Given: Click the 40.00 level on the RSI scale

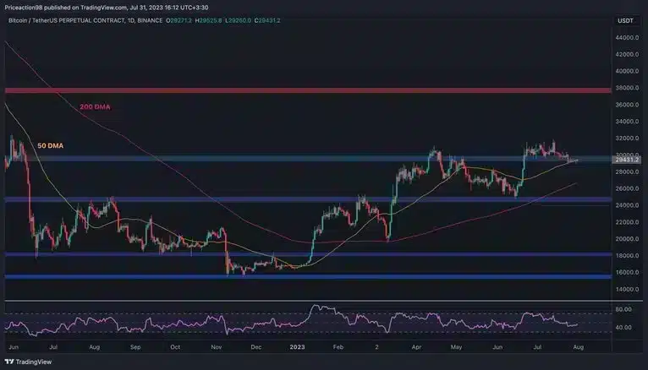Looking at the screenshot, I should pos(623,328).
